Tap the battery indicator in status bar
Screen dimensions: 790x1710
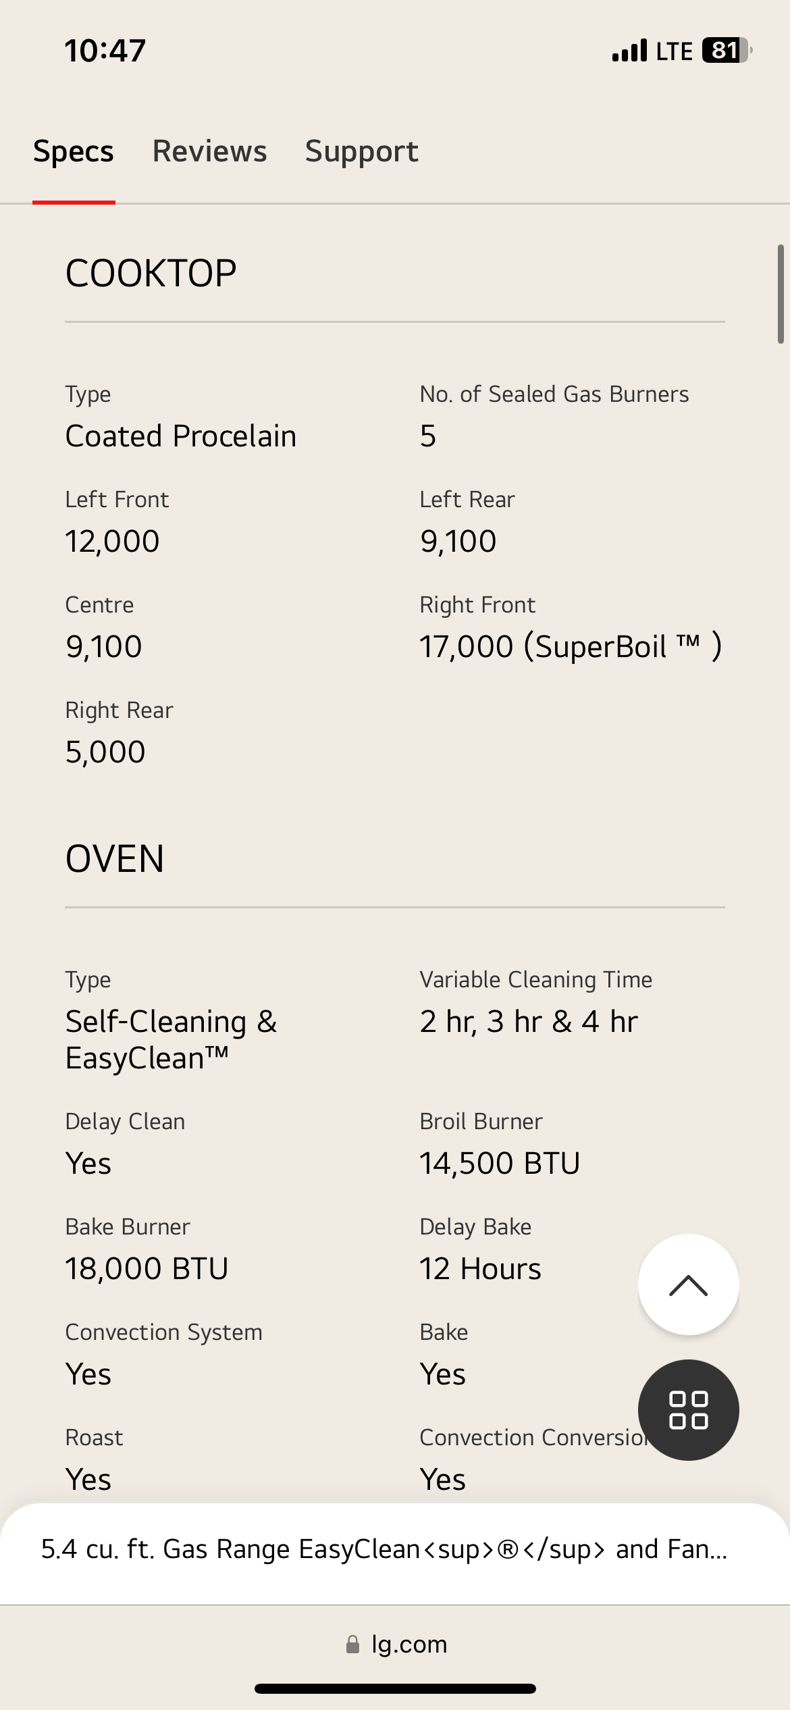coord(727,51)
